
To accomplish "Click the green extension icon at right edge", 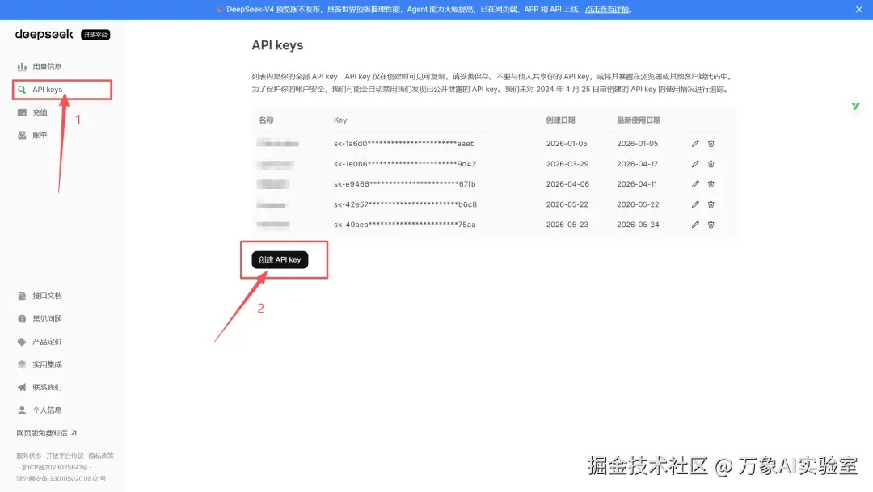I will coord(856,107).
